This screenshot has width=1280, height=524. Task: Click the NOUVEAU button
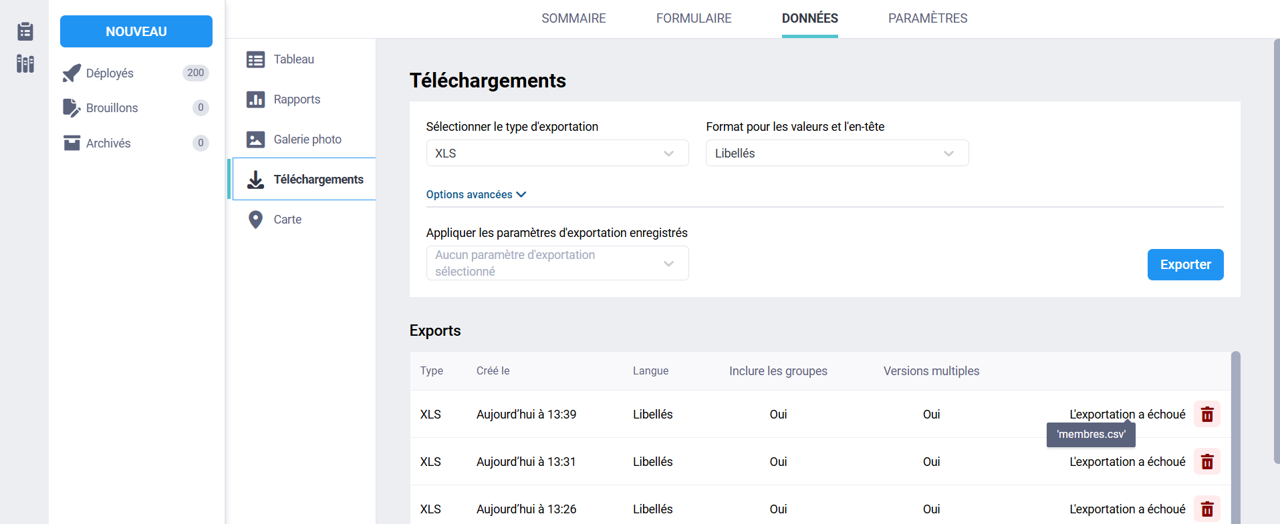pos(136,31)
